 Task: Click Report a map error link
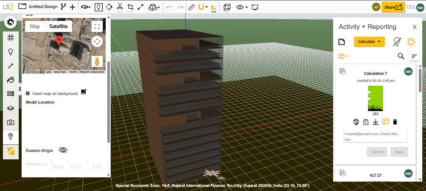click(x=92, y=72)
